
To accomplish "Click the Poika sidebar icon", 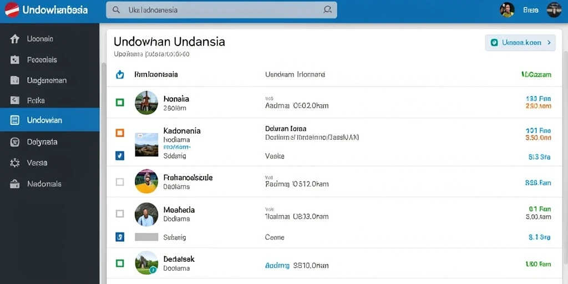I will tap(14, 100).
